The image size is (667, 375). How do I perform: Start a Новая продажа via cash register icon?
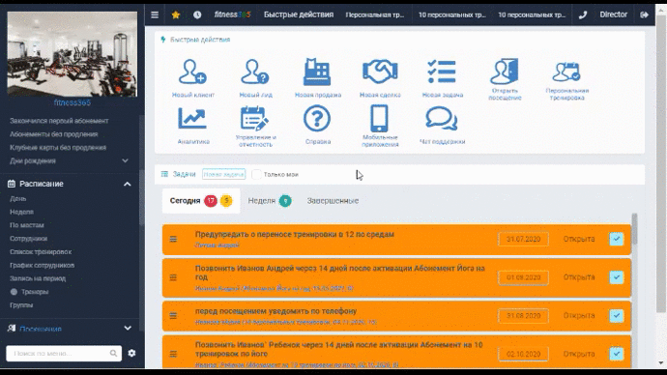[317, 72]
